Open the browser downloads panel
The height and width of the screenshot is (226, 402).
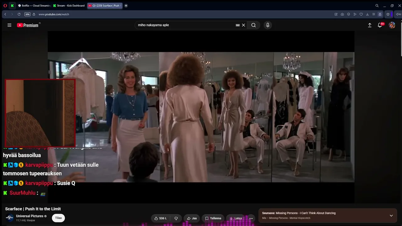[367, 14]
